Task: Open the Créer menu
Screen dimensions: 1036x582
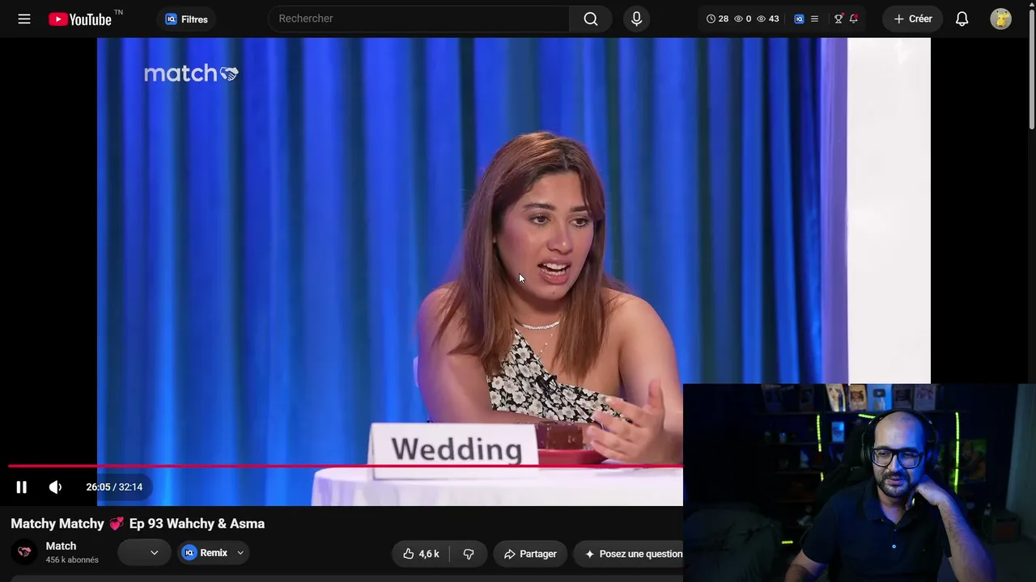Action: [x=913, y=19]
